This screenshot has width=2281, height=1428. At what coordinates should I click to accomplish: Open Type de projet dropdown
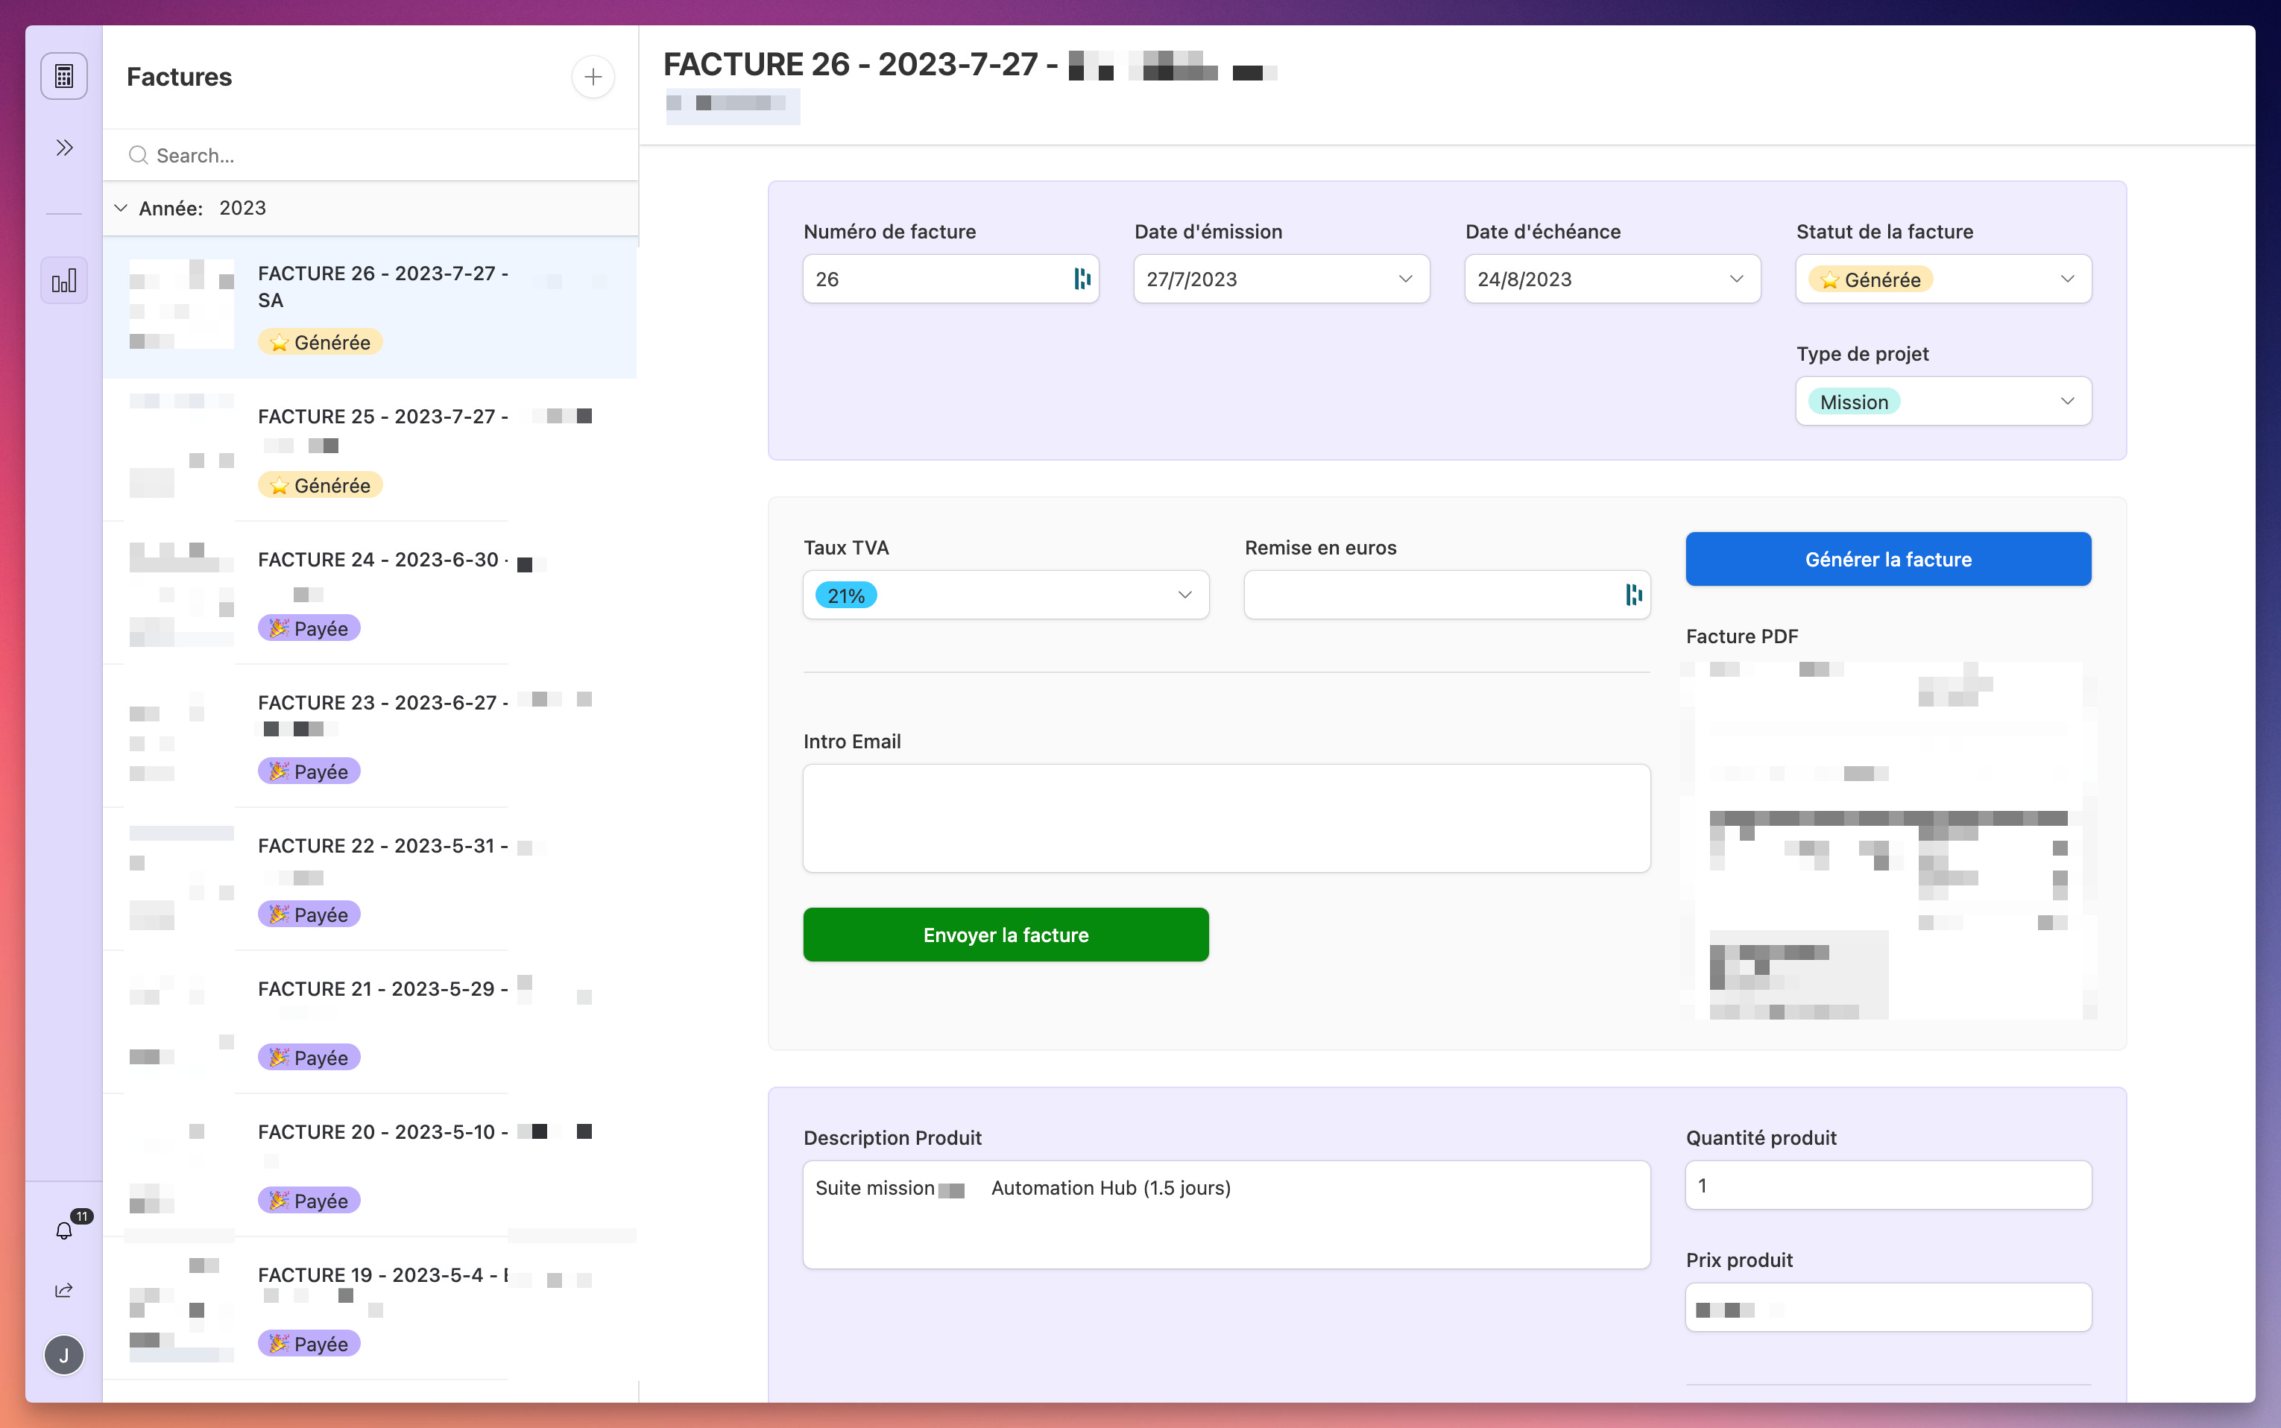pyautogui.click(x=1943, y=402)
